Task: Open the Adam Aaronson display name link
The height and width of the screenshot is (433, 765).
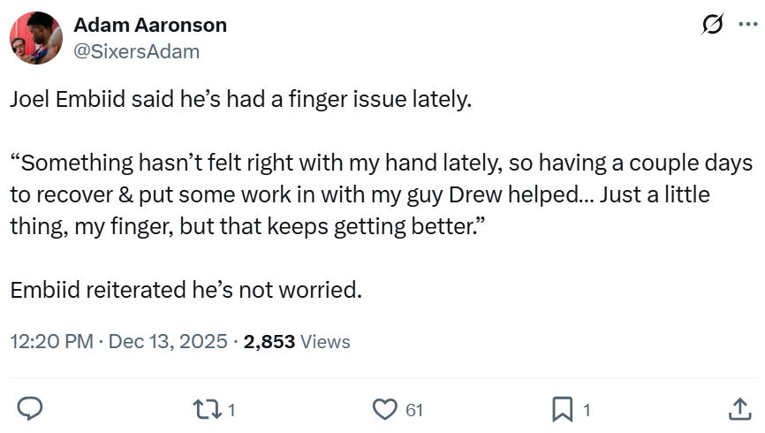Action: pyautogui.click(x=150, y=25)
